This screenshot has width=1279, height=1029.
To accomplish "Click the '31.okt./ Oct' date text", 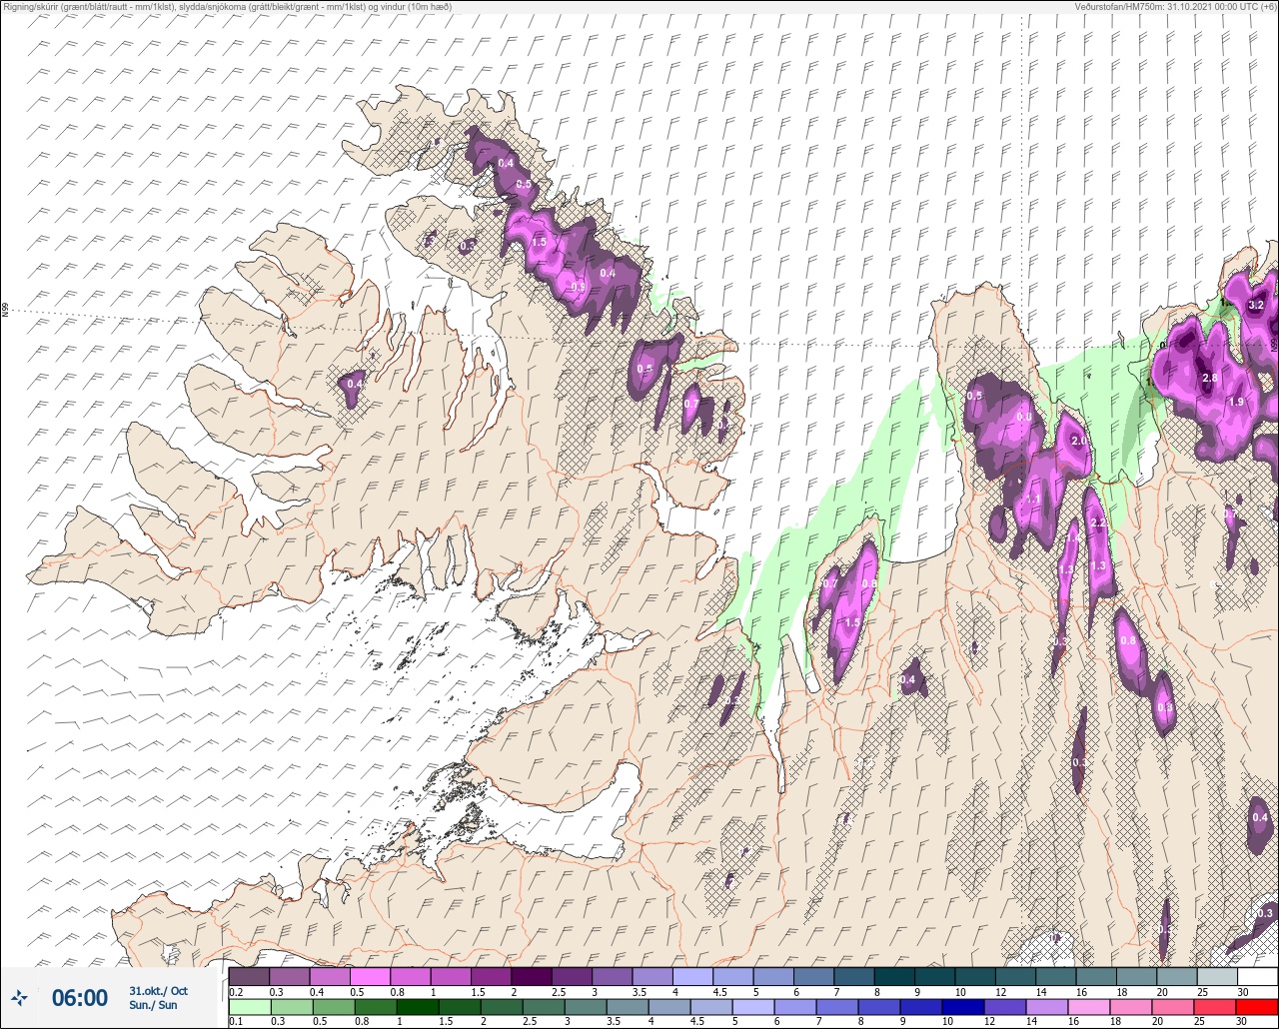I will [x=158, y=991].
